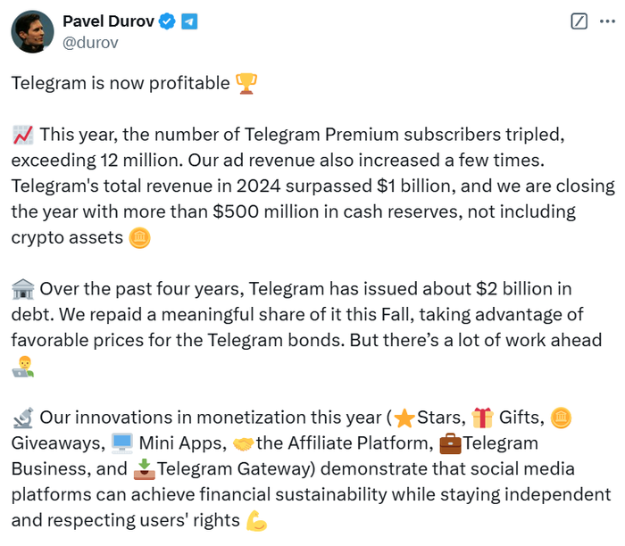Click the blue verified checkmark badge

coord(167,21)
